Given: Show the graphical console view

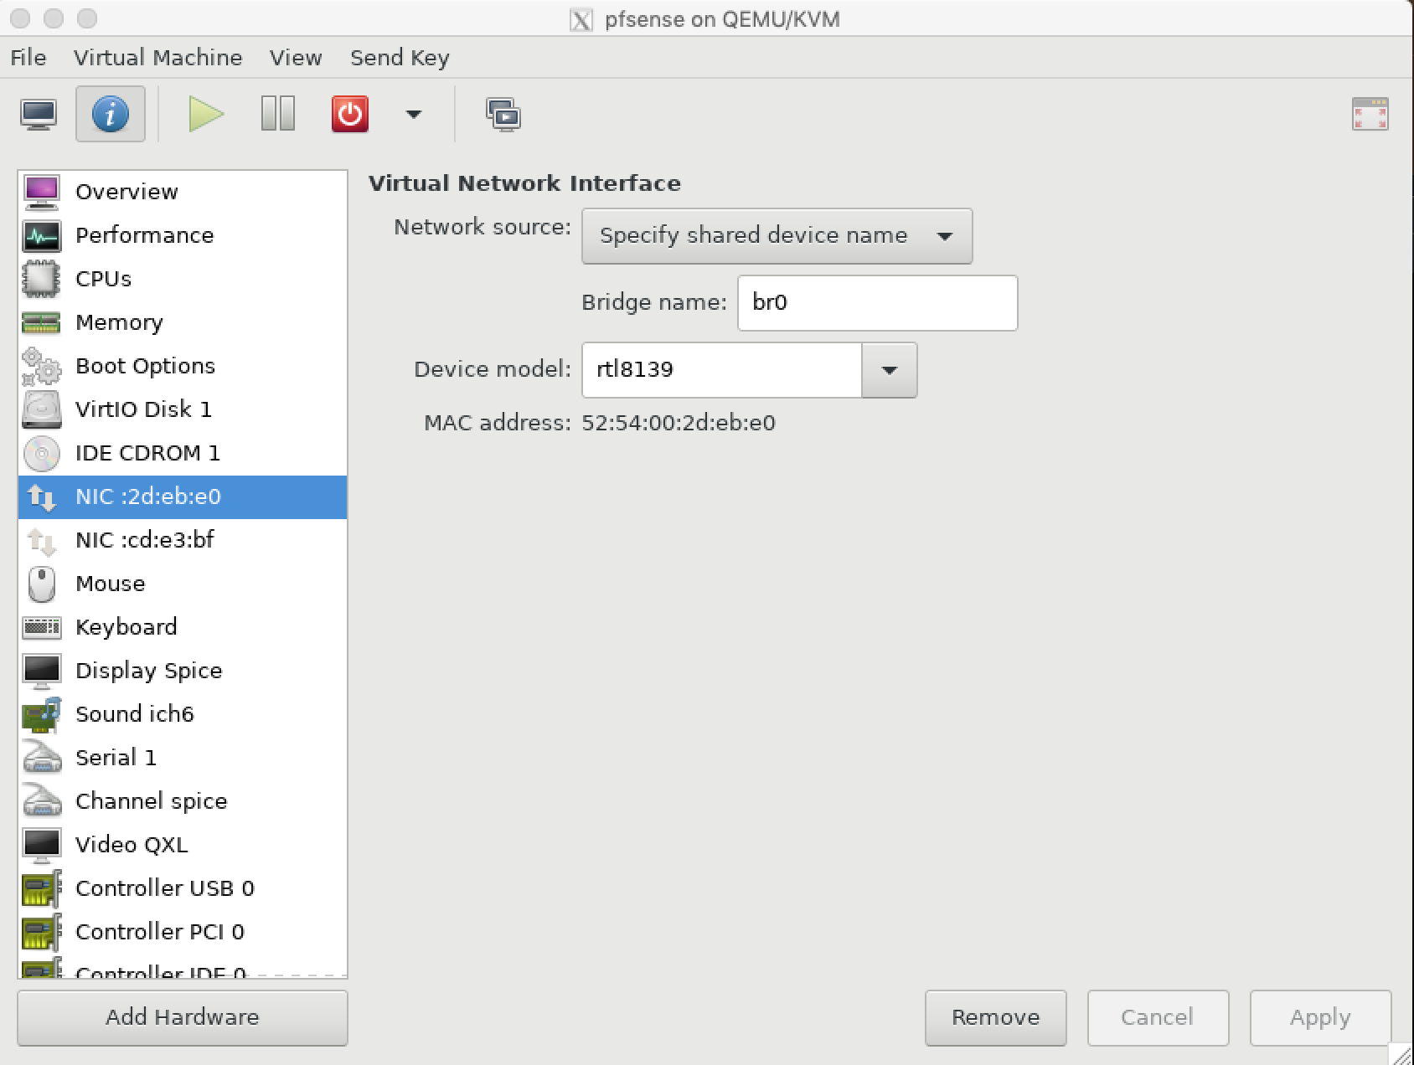Looking at the screenshot, I should 39,114.
